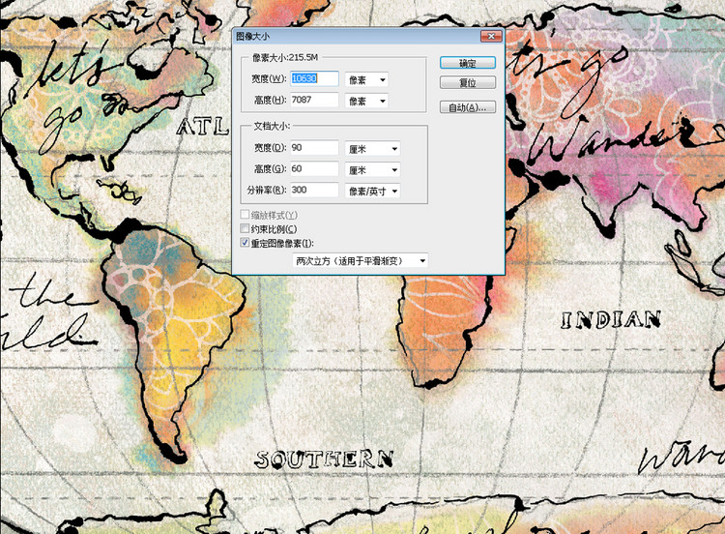725x534 pixels.
Task: Close the 图像大小 dialog with the X
Action: pos(492,36)
